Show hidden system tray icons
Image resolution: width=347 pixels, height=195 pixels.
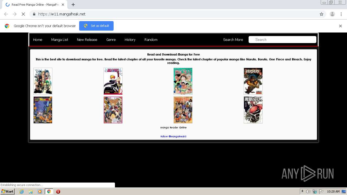tap(302, 191)
